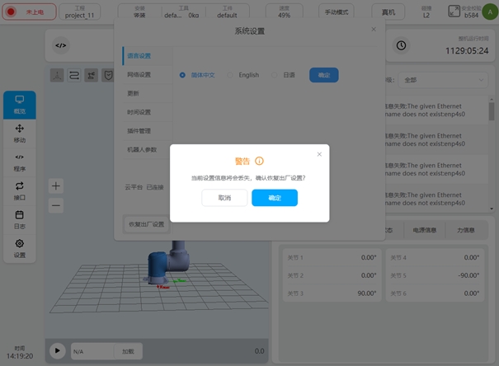This screenshot has height=366, width=499.
Task: Click the code editor icon in header
Action: [x=60, y=46]
